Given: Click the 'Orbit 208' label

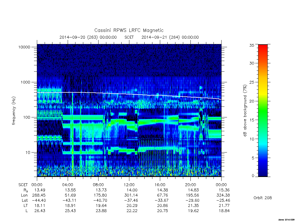Looking at the screenshot, I should tap(262, 198).
